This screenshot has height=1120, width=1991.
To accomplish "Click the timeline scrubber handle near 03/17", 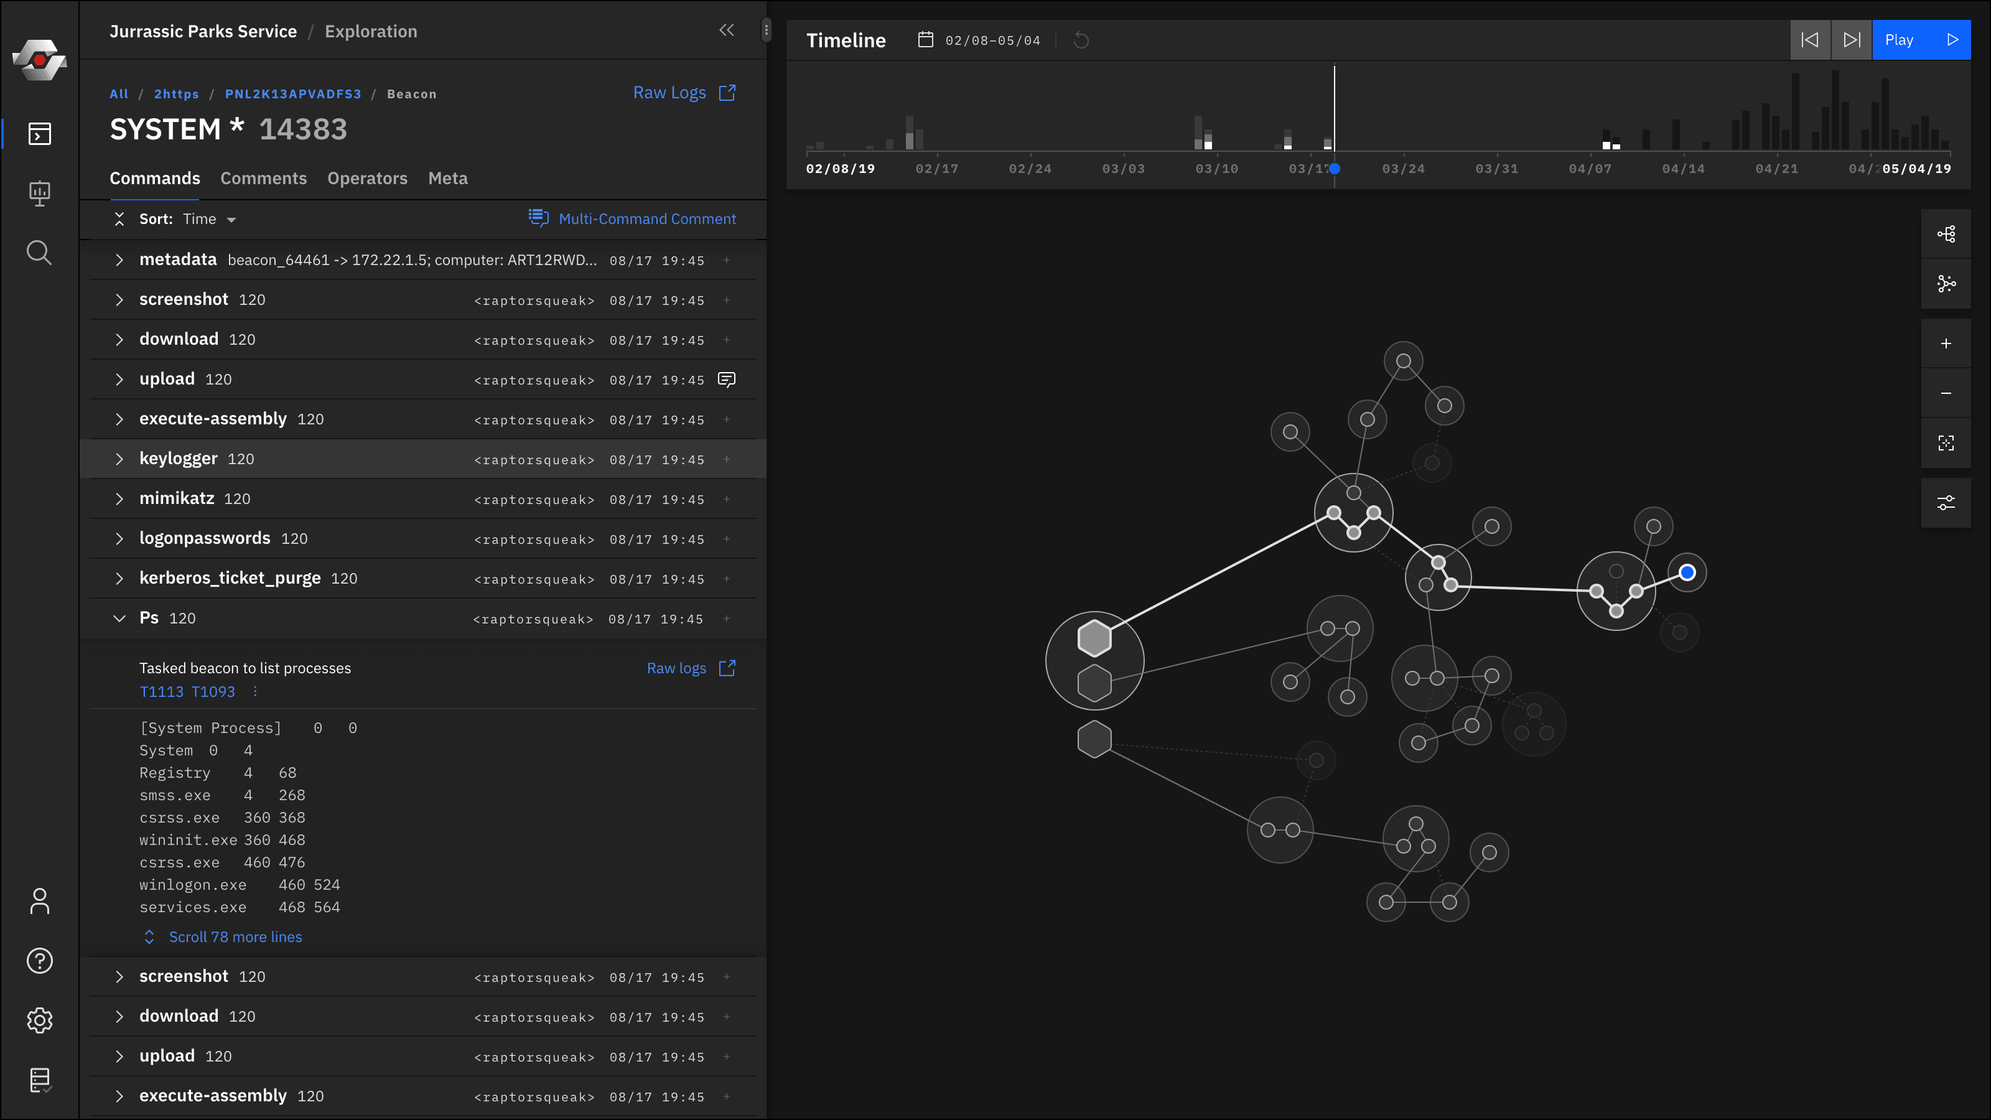I will pos(1335,169).
